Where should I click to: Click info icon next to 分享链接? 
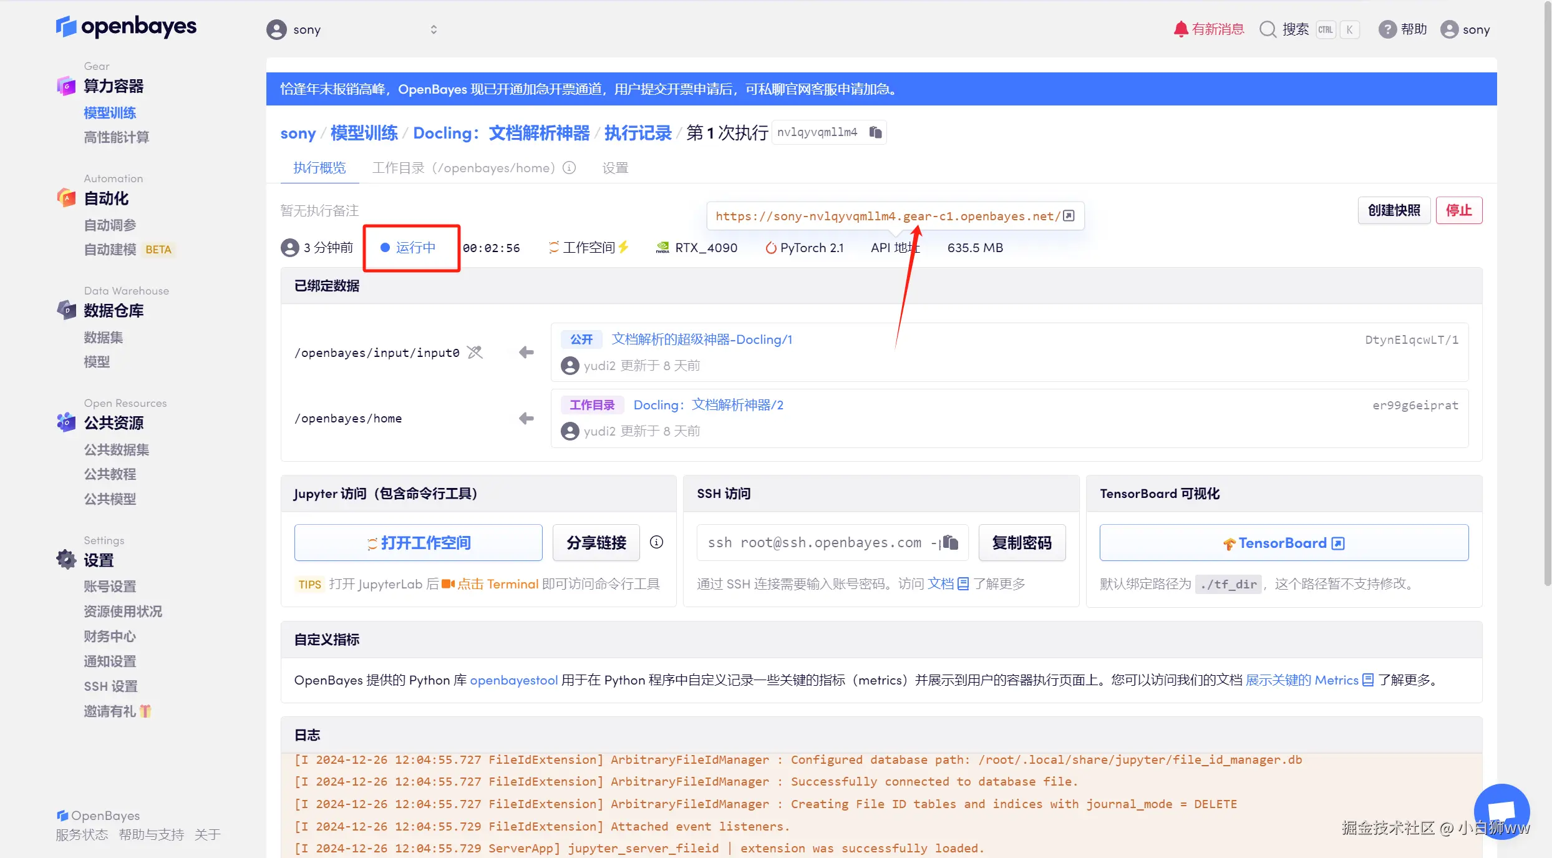click(x=656, y=542)
